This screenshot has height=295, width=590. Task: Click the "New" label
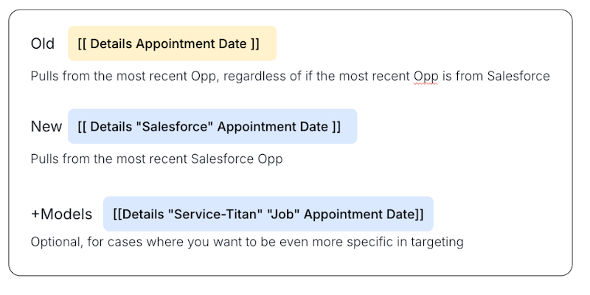46,126
